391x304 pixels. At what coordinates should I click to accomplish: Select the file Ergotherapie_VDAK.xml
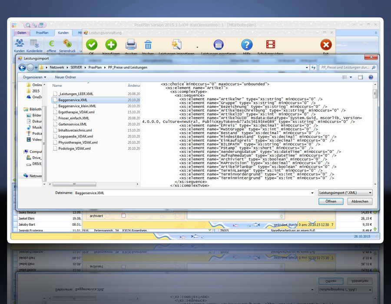click(76, 112)
